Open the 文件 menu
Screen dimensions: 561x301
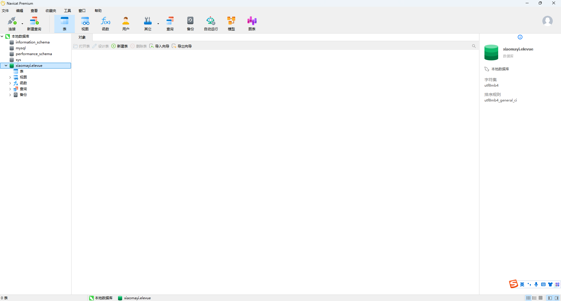(x=5, y=11)
